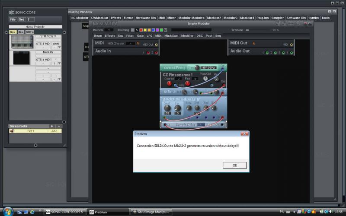Click the 24dB Bandpass Cutoff knob

coord(167,108)
